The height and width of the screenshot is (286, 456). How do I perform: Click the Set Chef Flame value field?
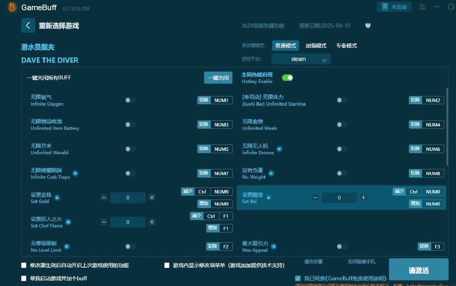click(x=128, y=222)
